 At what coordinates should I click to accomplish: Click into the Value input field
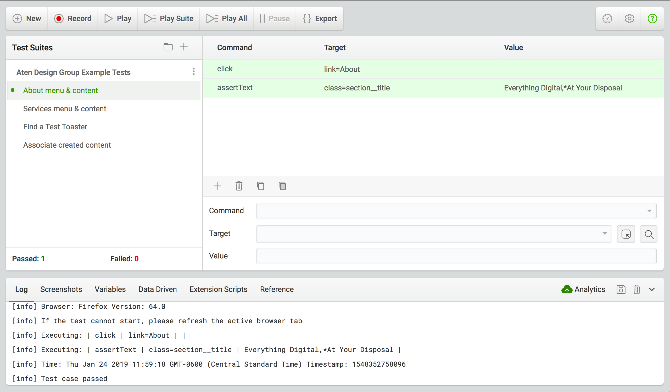[456, 256]
